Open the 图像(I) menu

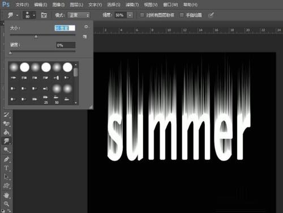pos(58,5)
